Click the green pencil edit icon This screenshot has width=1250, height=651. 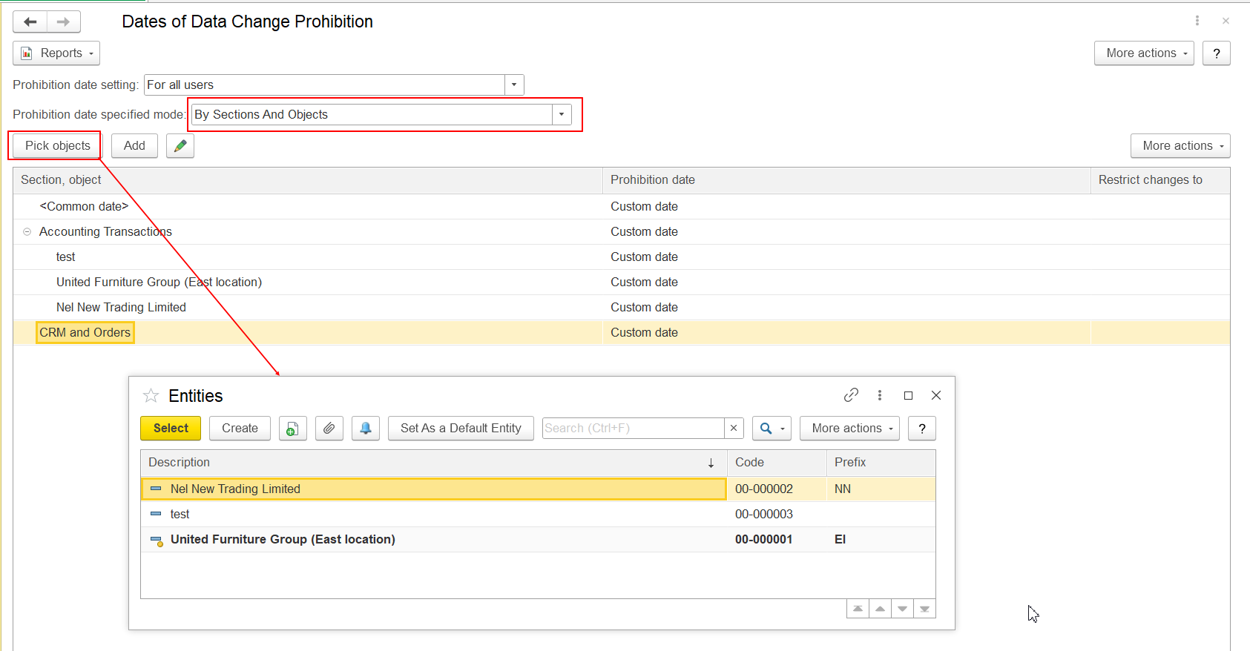coord(180,146)
